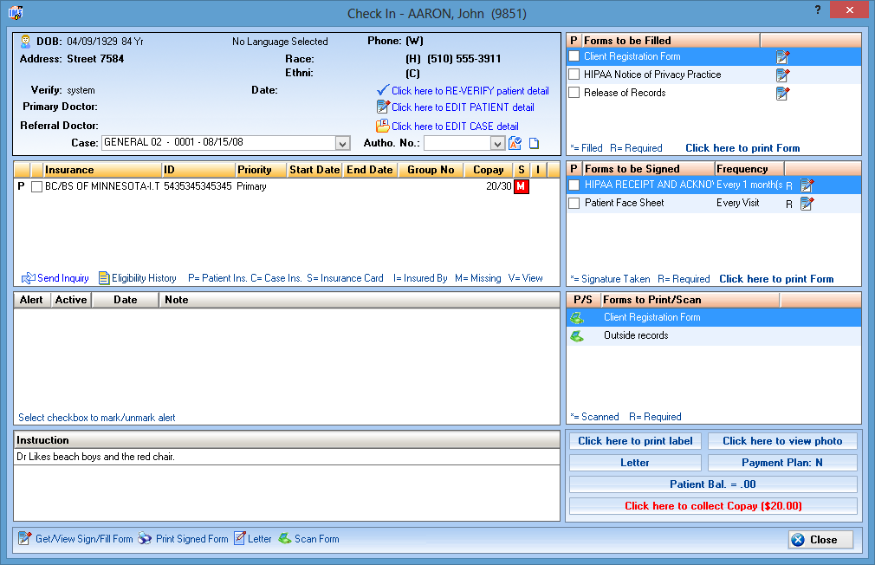Click the Print Signed Form label
875x565 pixels.
click(192, 539)
